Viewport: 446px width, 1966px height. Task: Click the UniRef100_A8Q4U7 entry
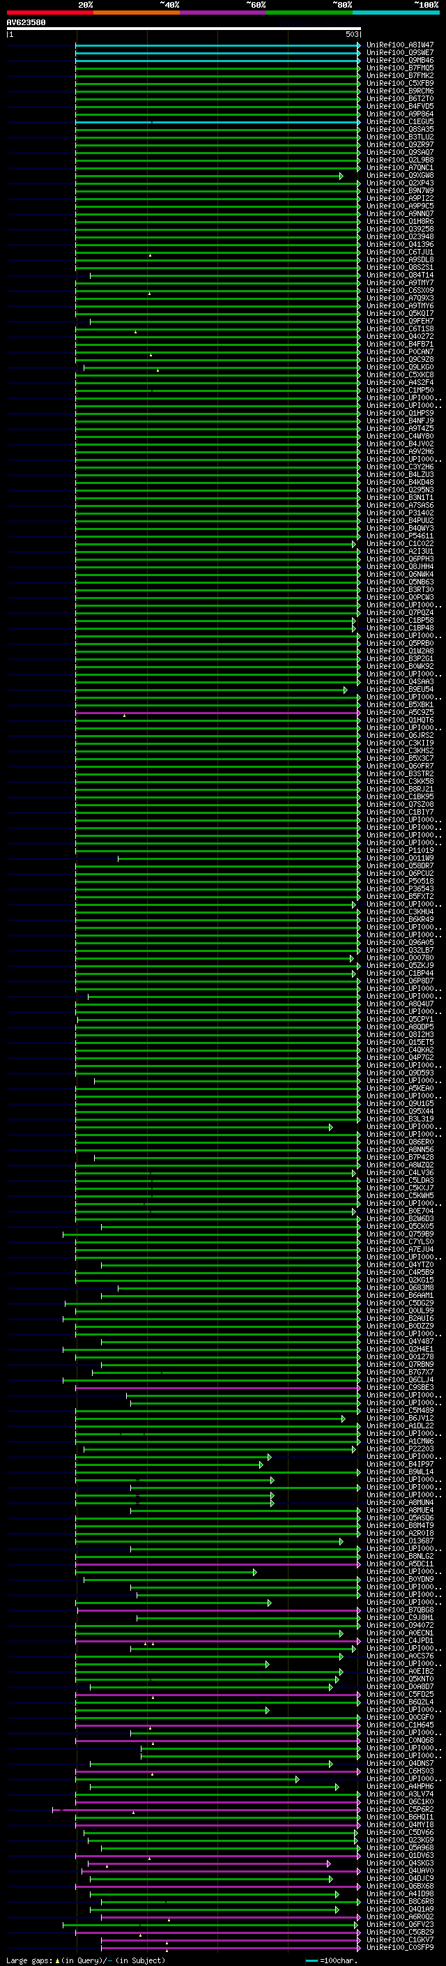tap(399, 1004)
